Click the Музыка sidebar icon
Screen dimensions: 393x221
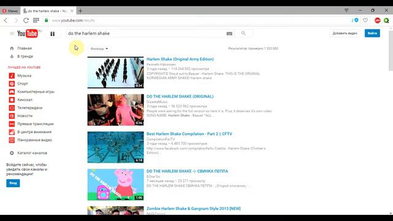(x=12, y=76)
